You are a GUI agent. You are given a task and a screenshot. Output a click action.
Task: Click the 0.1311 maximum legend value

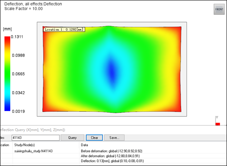point(17,37)
